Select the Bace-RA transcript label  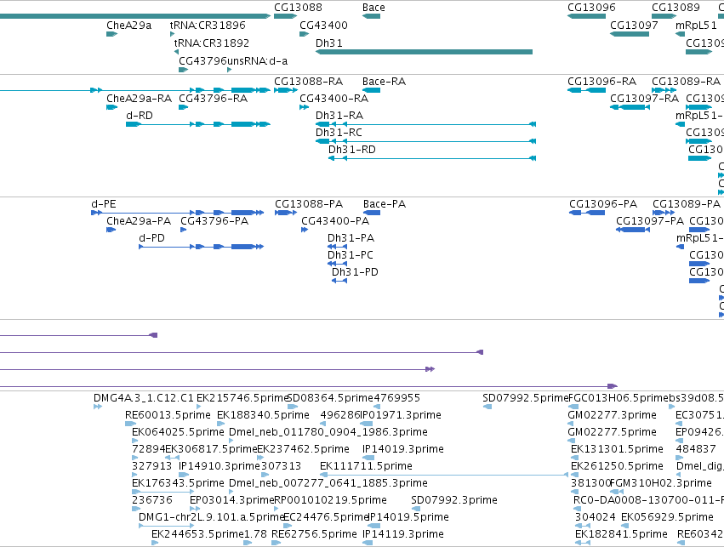[385, 82]
